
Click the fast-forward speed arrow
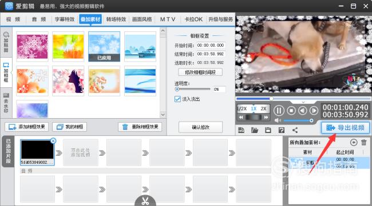[x=266, y=117]
